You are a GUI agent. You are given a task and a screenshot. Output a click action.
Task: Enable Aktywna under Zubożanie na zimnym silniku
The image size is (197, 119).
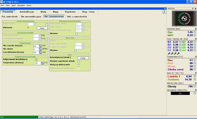click(77, 34)
